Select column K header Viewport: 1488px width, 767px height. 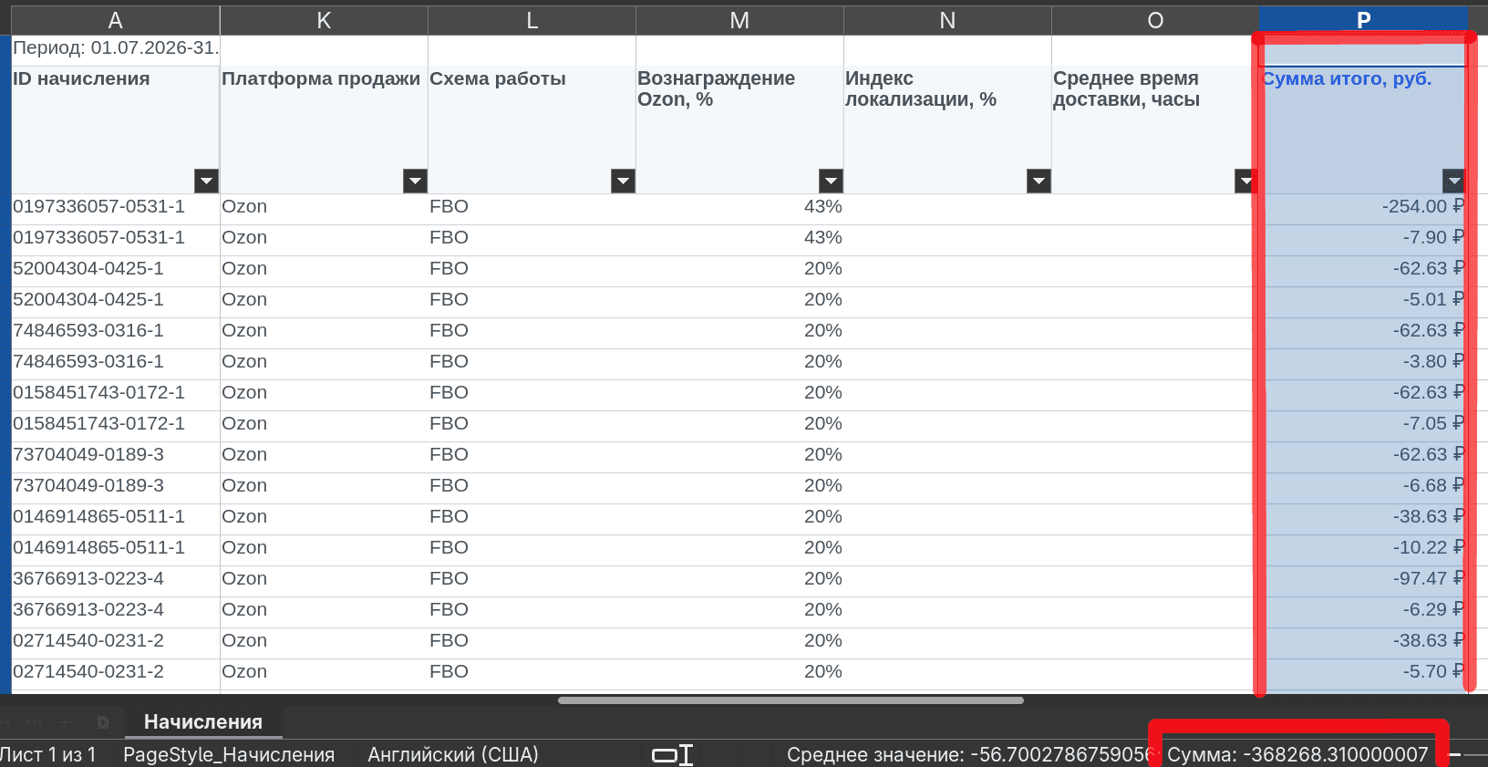tap(324, 20)
